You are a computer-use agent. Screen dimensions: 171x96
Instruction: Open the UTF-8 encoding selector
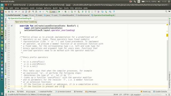126,94
